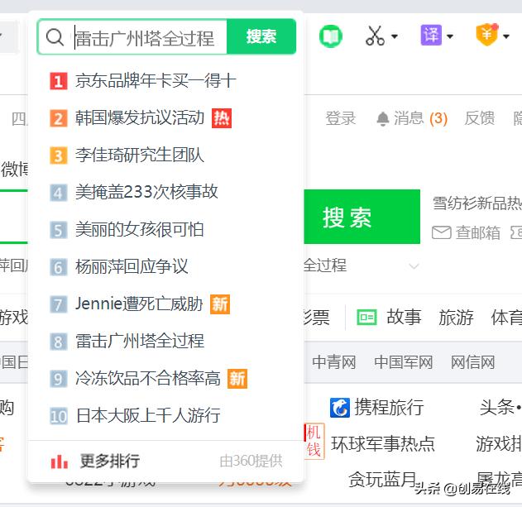Screen dimensions: 522x507
Task: Click the large green 搜索 page button
Action: click(x=362, y=217)
